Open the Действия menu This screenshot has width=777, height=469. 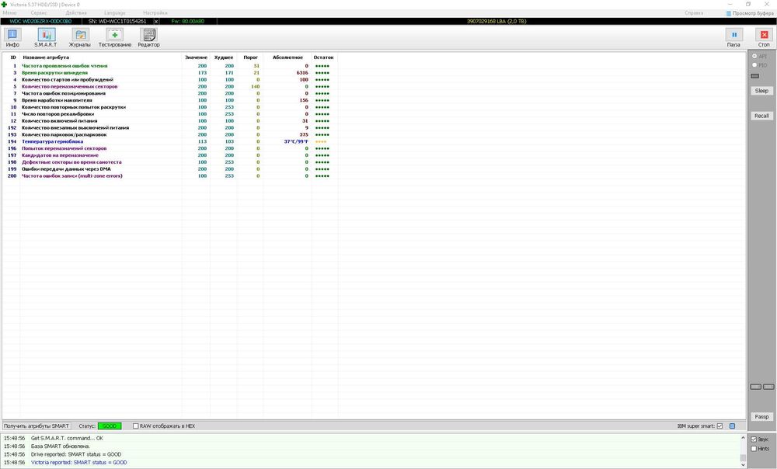tap(76, 13)
